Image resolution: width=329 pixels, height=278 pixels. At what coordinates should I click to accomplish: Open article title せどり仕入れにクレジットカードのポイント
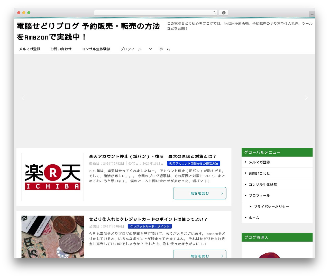[148, 219]
